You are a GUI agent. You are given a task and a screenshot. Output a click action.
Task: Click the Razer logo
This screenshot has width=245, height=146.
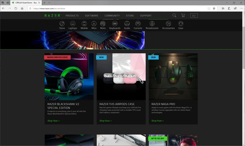[x=52, y=16]
